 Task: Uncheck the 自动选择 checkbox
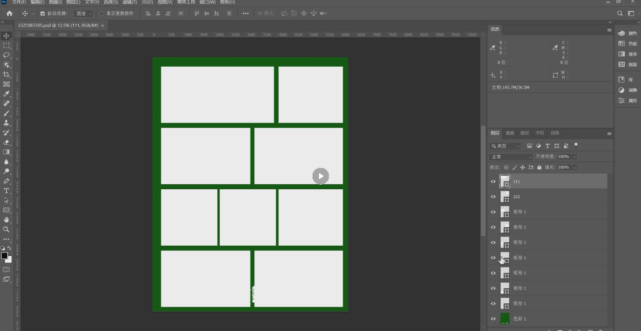click(43, 14)
